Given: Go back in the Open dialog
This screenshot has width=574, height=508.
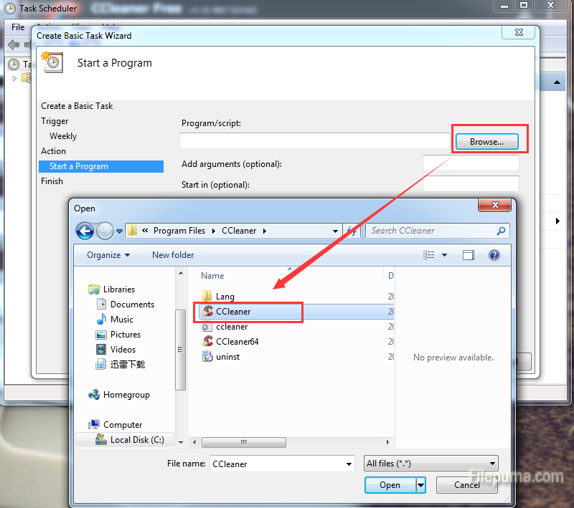Looking at the screenshot, I should click(x=85, y=231).
